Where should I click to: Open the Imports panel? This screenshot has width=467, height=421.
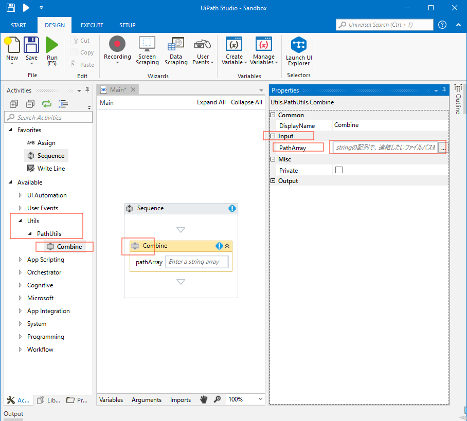(181, 400)
